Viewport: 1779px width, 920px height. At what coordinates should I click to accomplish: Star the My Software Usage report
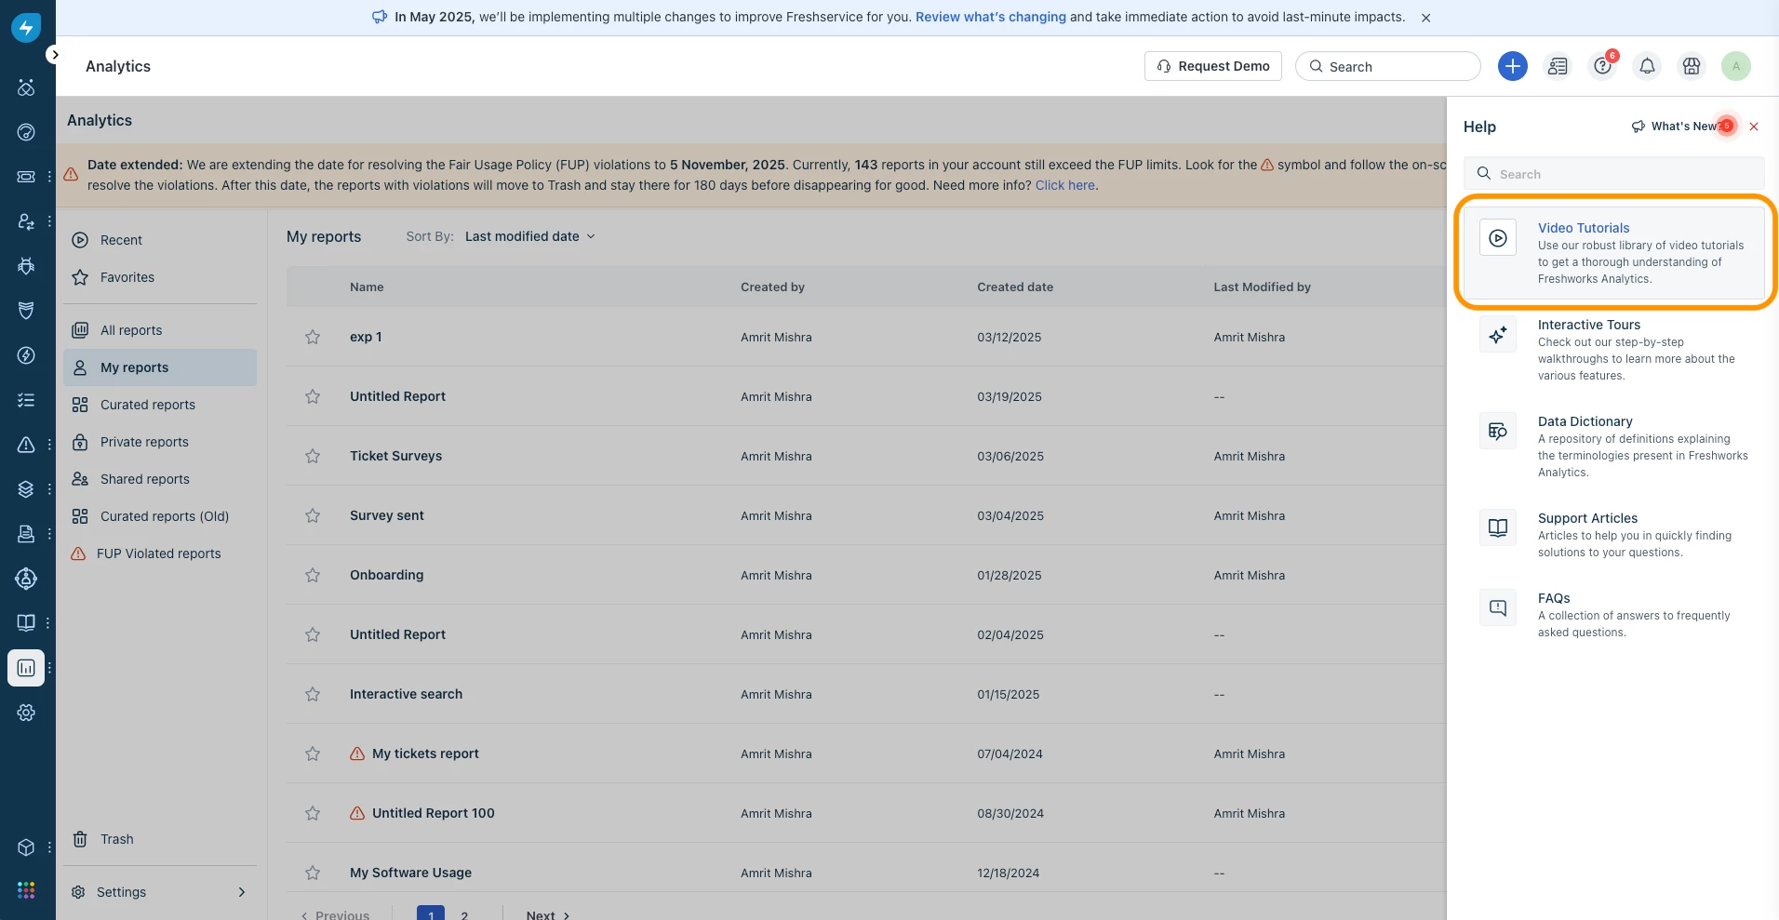[313, 873]
